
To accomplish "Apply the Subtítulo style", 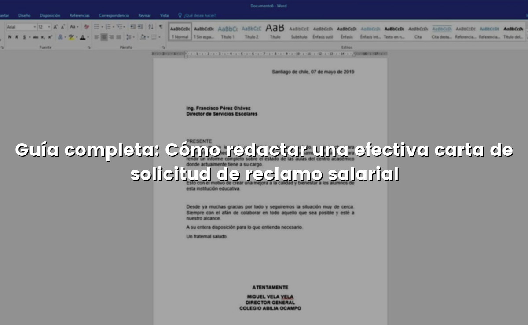I will tap(299, 32).
